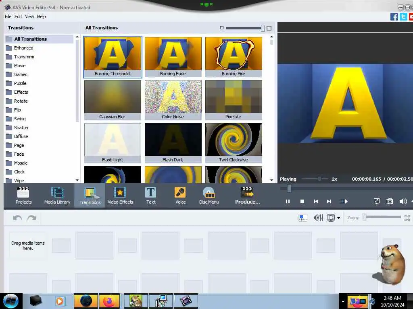Select the Shatter transitions folder
The height and width of the screenshot is (309, 413).
point(39,128)
